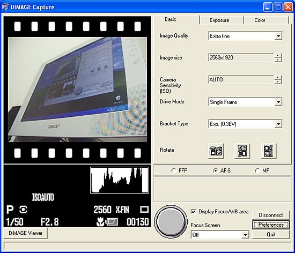This screenshot has height=253, width=295.
Task: Launch DiMAGE Viewer
Action: [25, 233]
